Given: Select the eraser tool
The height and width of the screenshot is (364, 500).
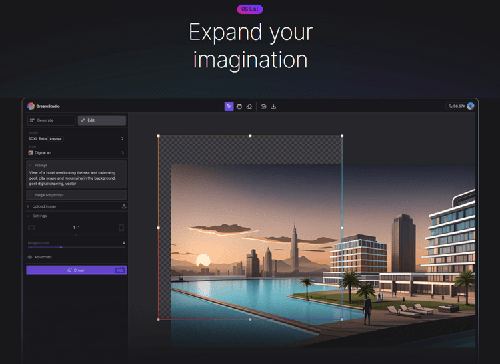Looking at the screenshot, I should 249,106.
